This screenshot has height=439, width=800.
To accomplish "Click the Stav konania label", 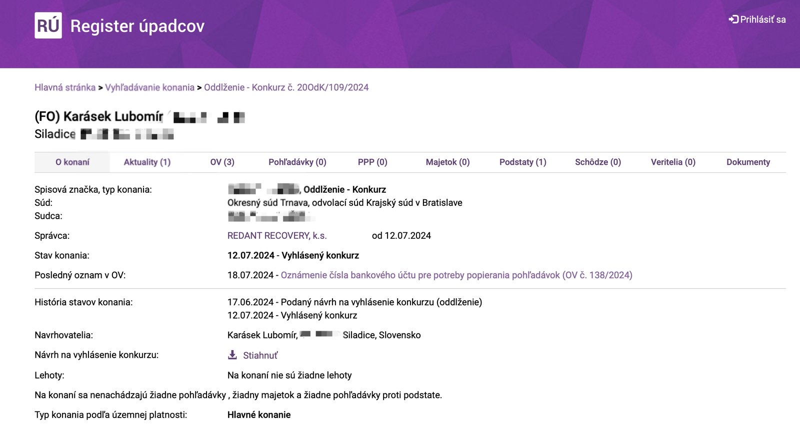I will [62, 256].
